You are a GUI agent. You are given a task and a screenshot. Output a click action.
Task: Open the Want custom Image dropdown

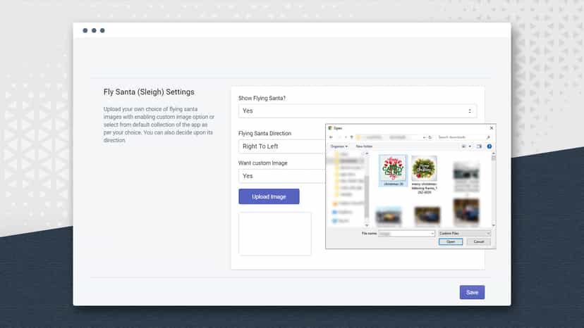[282, 176]
